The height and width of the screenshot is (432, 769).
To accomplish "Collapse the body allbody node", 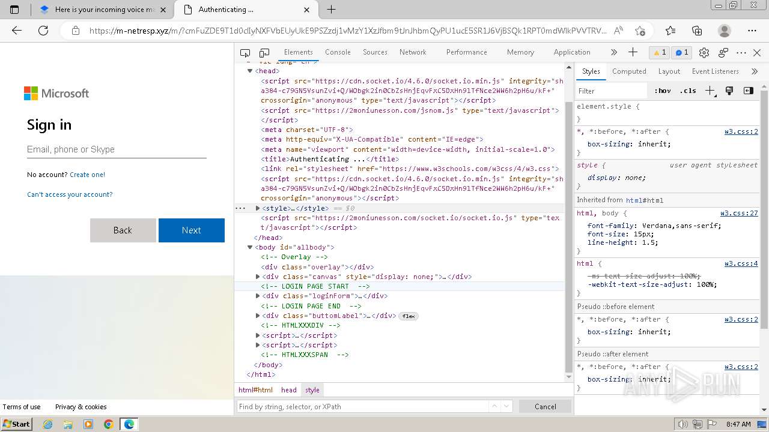I will coord(250,247).
